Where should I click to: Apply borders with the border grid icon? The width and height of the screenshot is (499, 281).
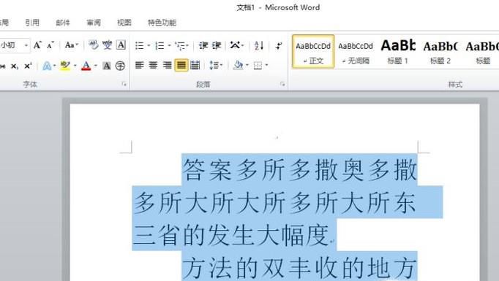[258, 66]
